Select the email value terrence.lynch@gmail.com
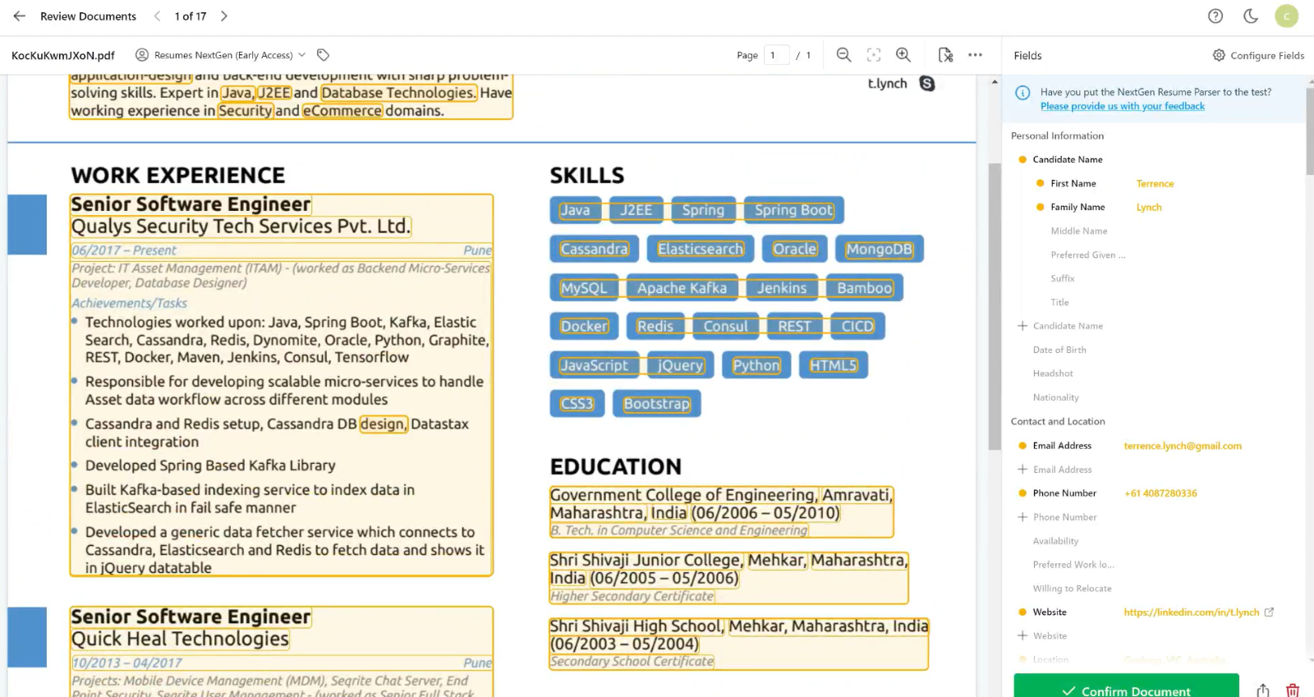Image resolution: width=1314 pixels, height=697 pixels. (1183, 446)
